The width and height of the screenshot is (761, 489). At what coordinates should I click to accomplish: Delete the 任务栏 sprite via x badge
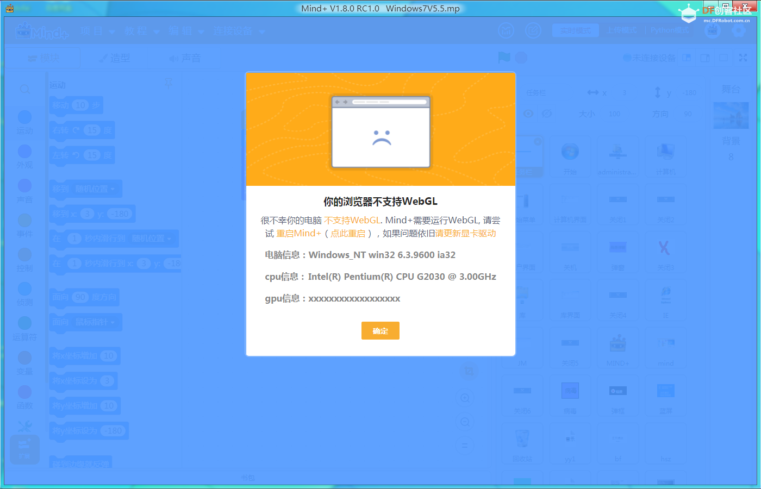[x=538, y=142]
